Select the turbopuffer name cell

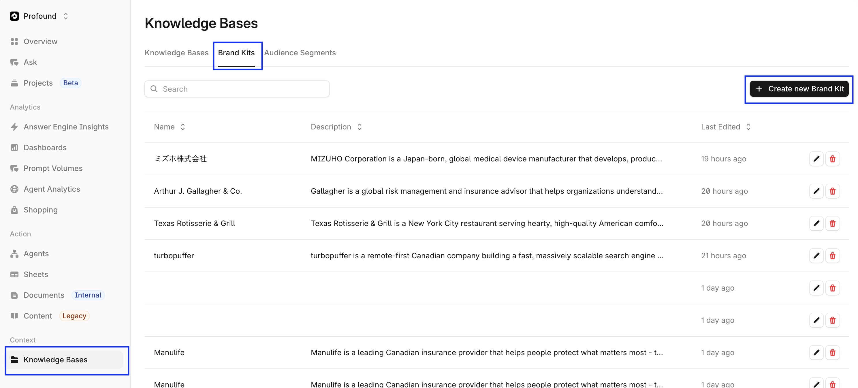pyautogui.click(x=174, y=256)
